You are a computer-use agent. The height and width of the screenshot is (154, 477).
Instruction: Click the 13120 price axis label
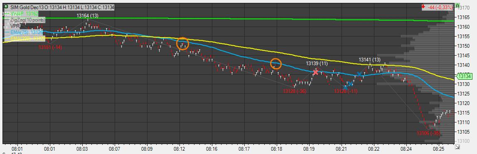[x=464, y=103]
